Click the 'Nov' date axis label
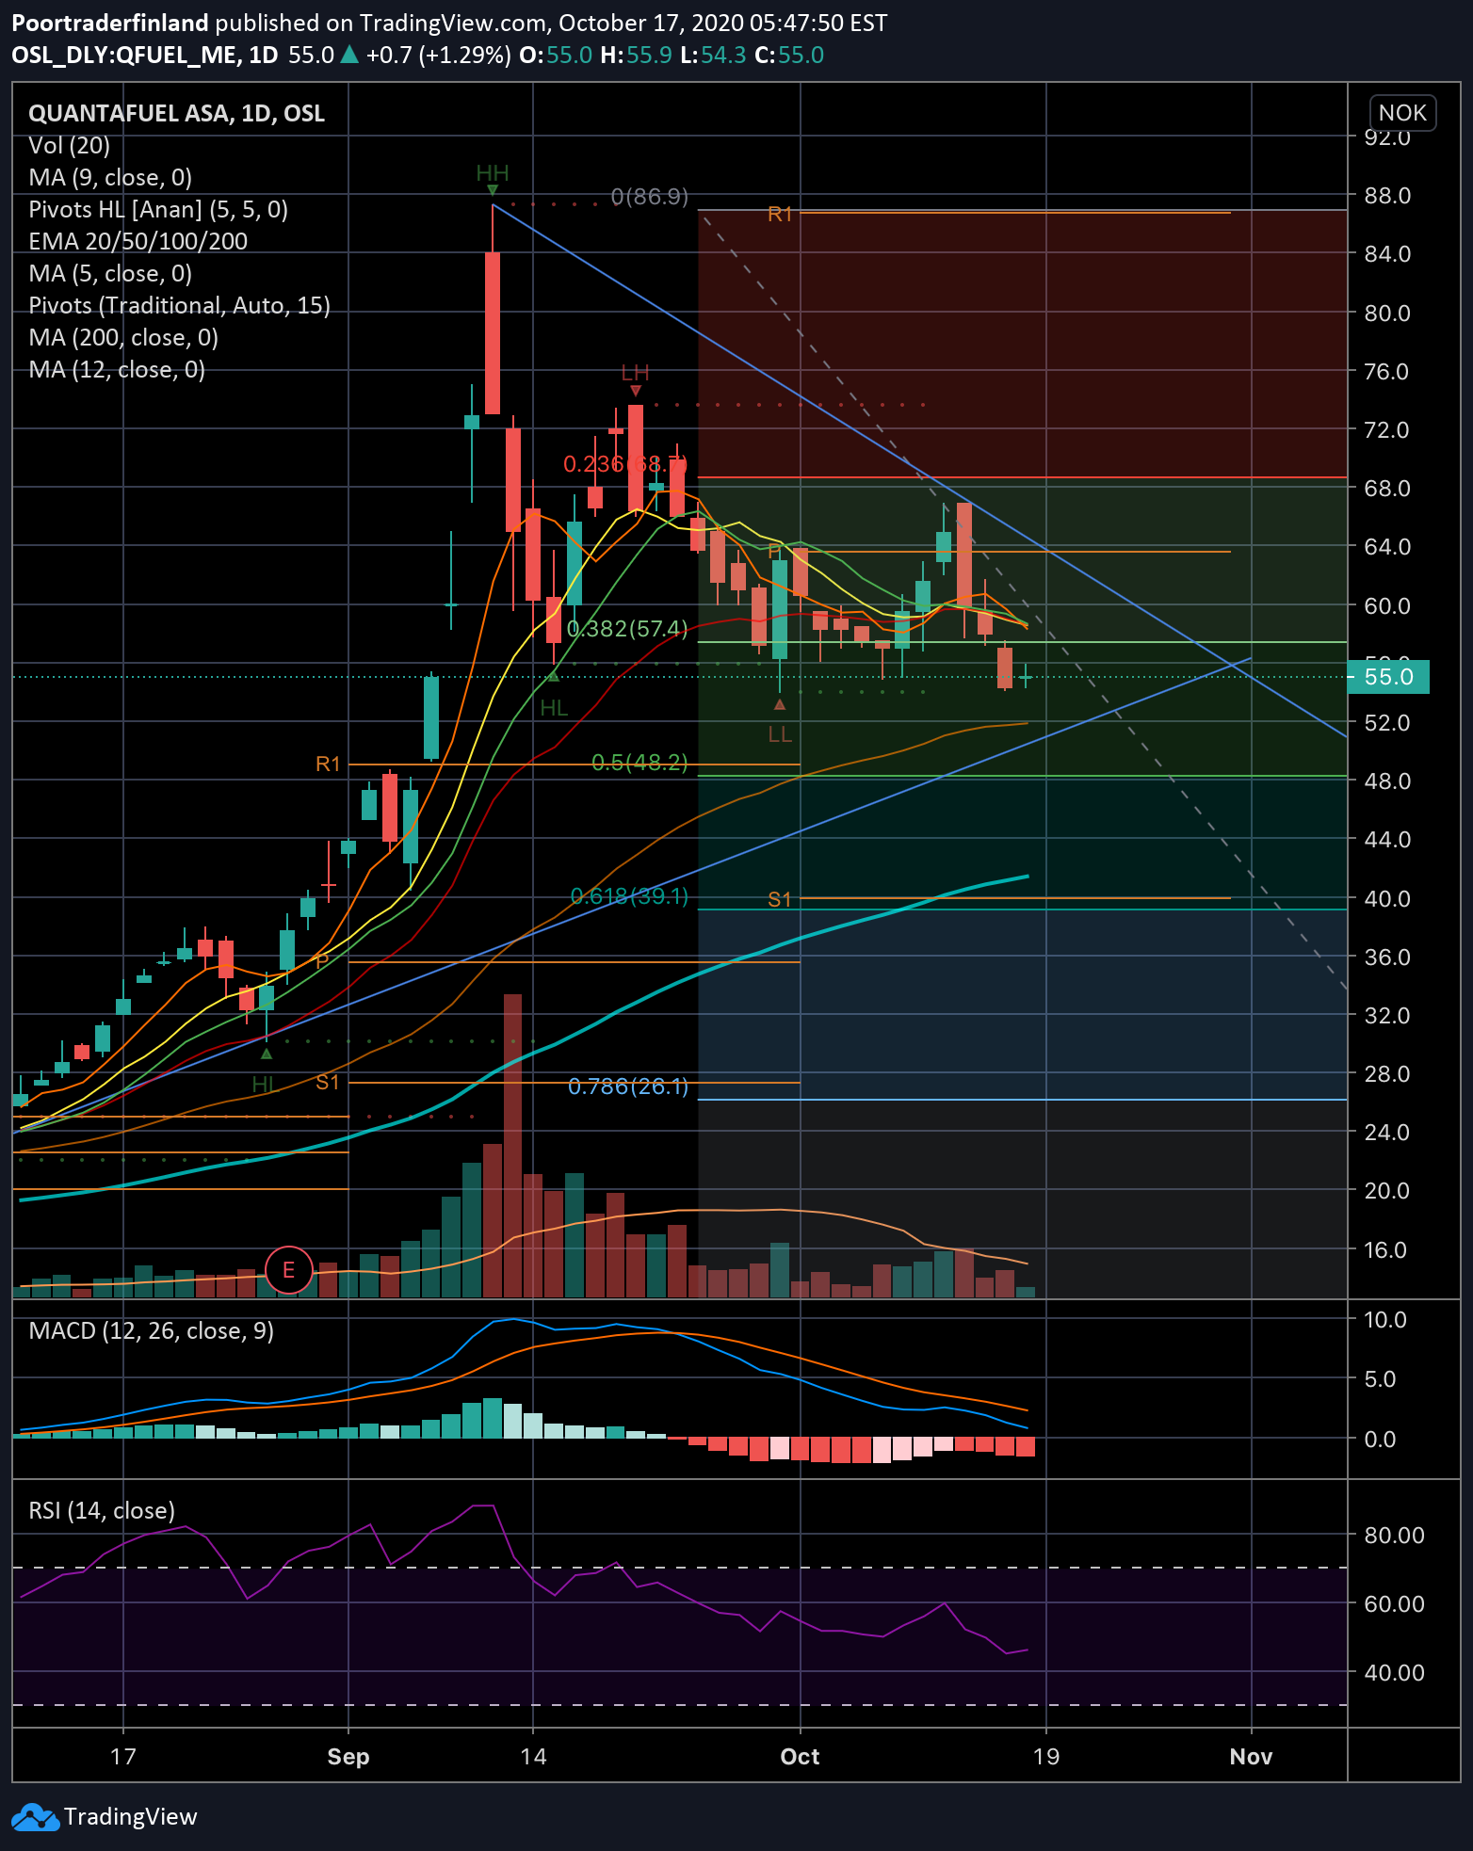Image resolution: width=1473 pixels, height=1851 pixels. tap(1251, 1756)
